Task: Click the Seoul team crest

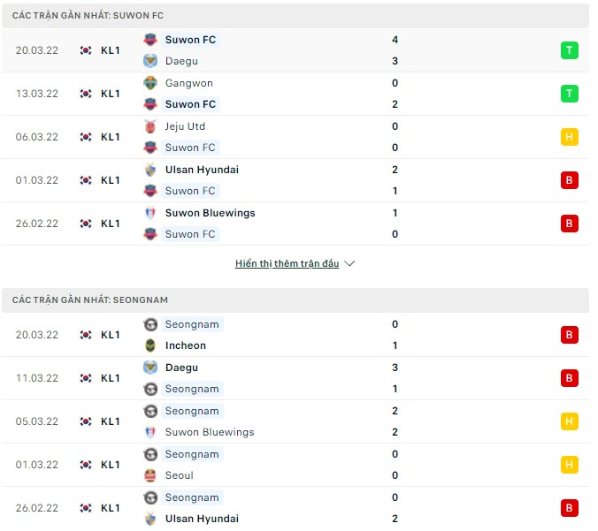Action: (x=149, y=475)
